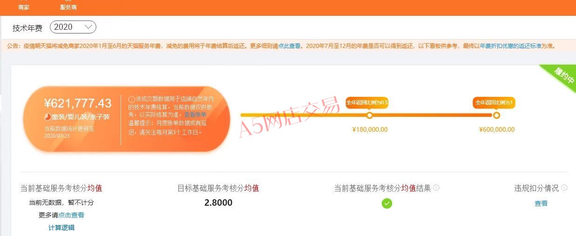This screenshot has width=576, height=236.
Task: Click the 查看账单 link in the orange card
Action: (195, 115)
